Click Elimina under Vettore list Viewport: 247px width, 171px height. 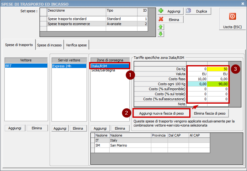(37, 128)
